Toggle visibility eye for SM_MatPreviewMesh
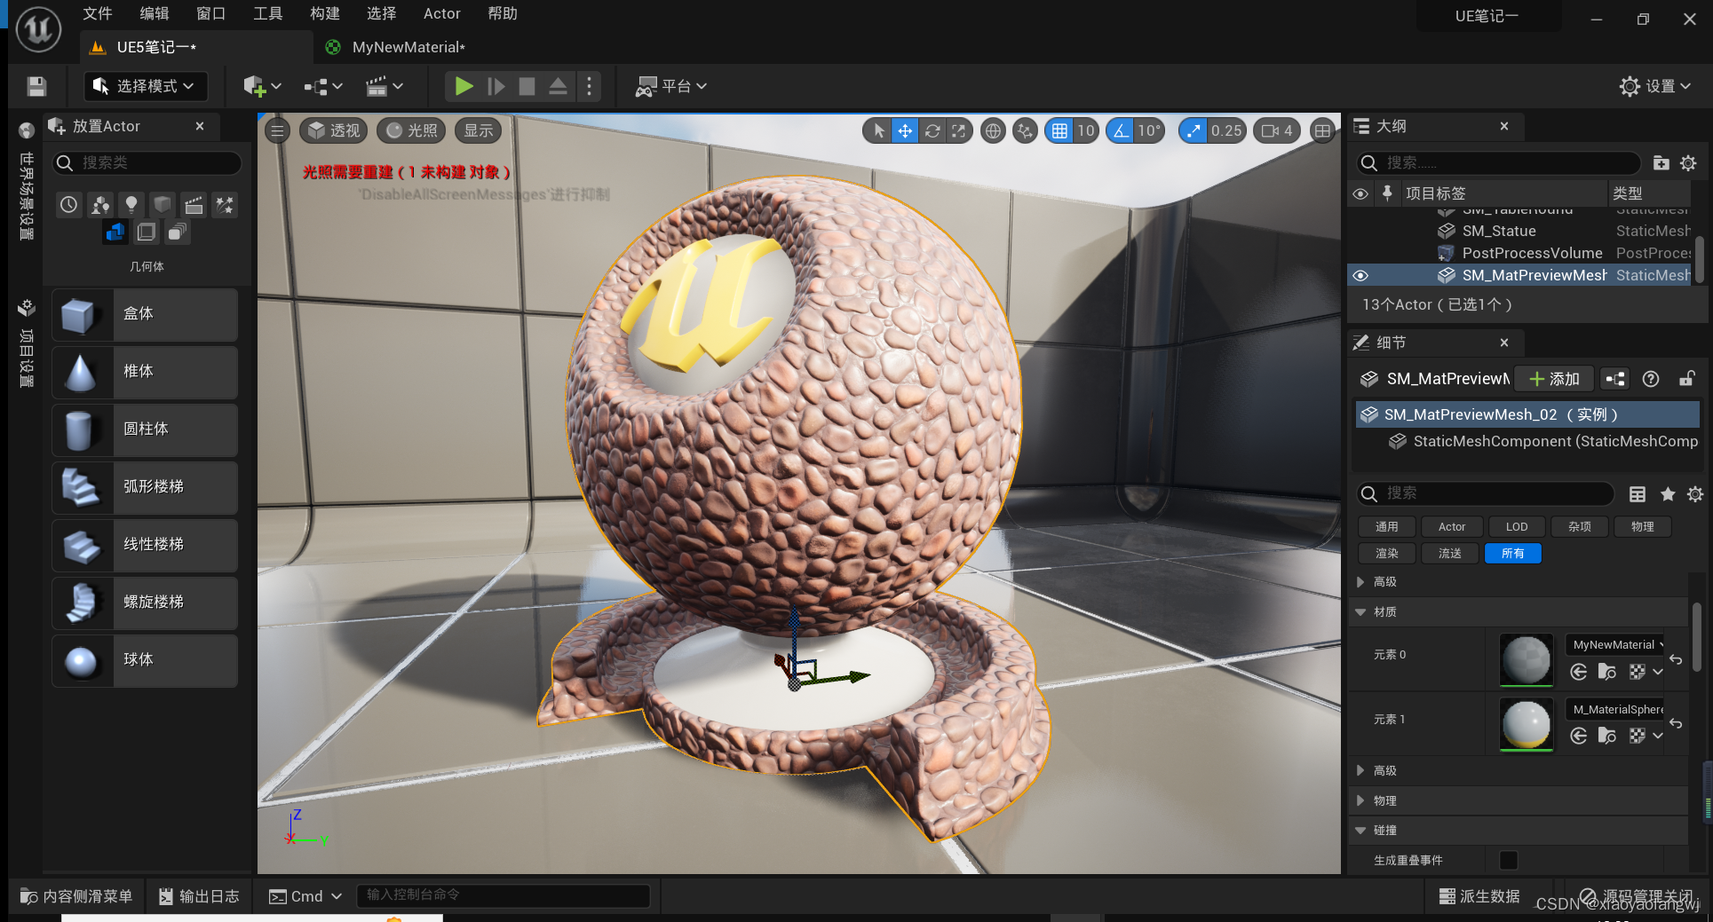1713x922 pixels. click(1360, 275)
